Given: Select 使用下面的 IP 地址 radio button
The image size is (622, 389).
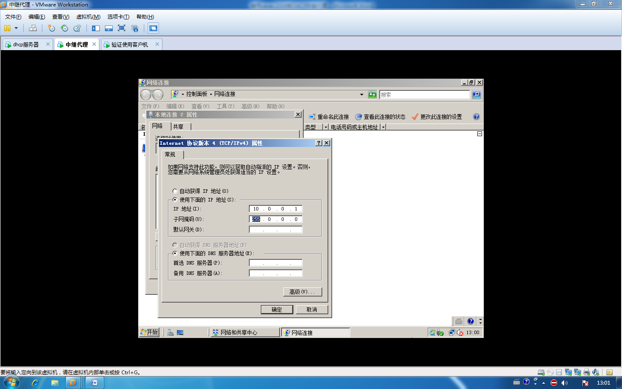Looking at the screenshot, I should (175, 200).
